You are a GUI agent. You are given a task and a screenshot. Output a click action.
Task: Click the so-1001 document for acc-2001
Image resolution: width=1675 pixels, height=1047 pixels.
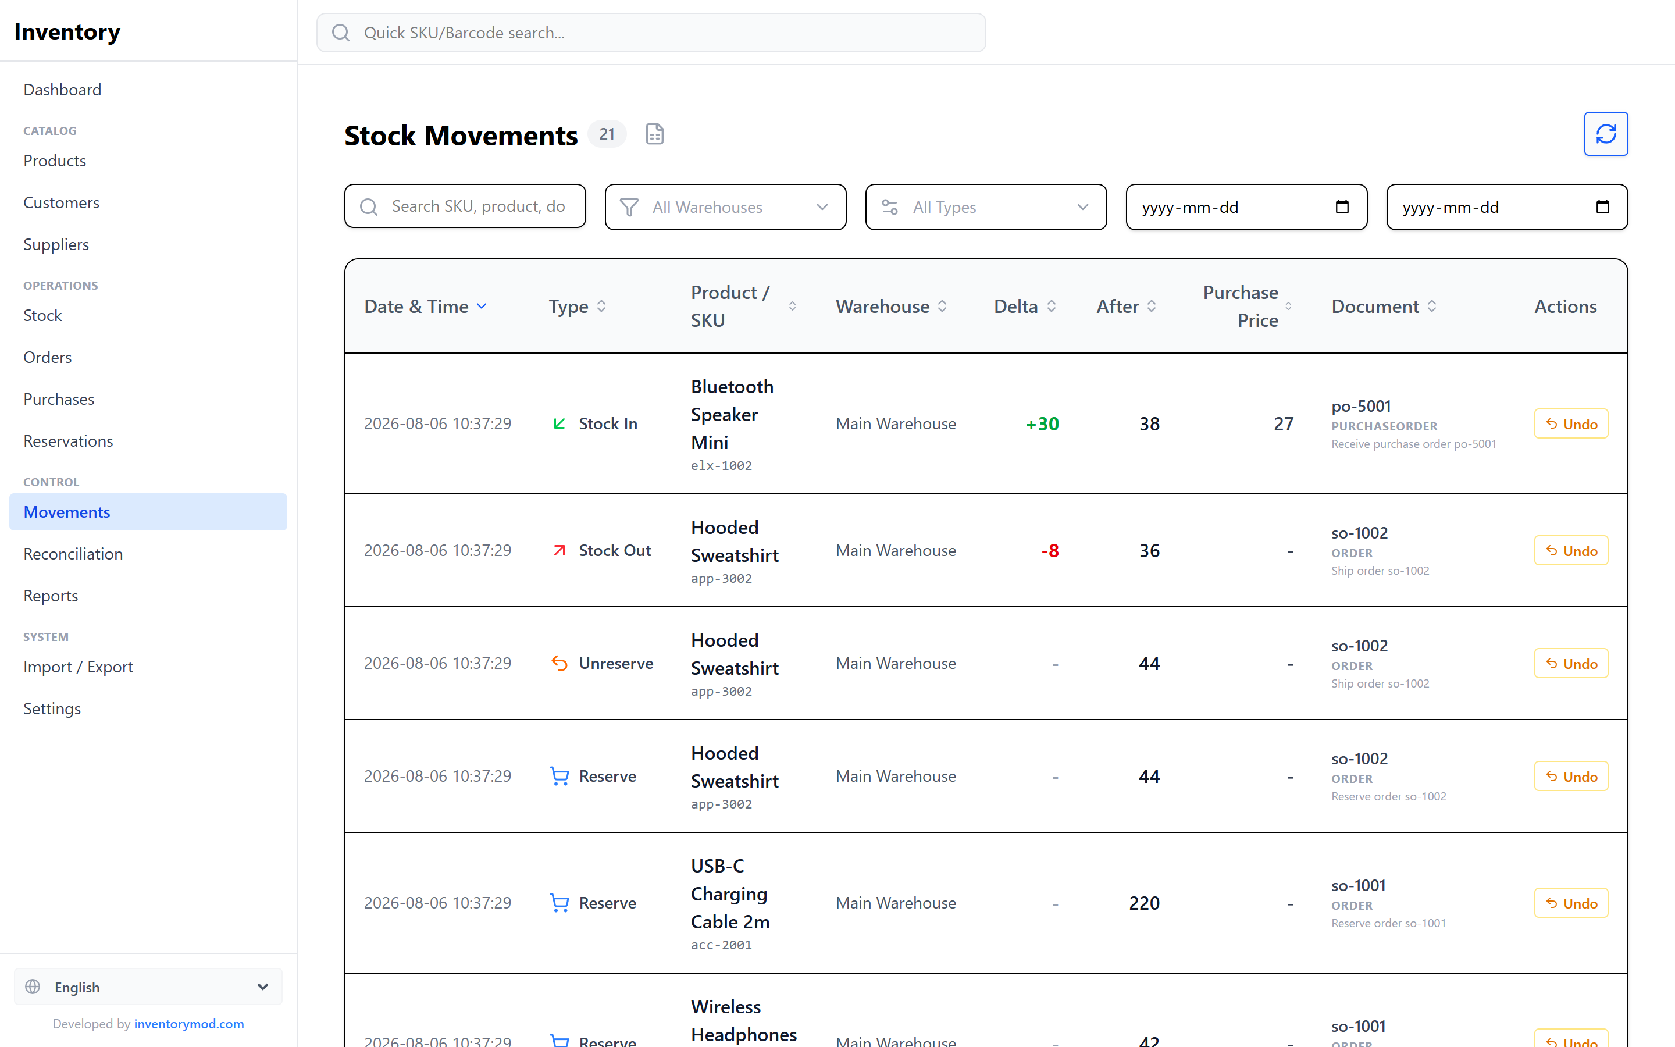click(1358, 885)
